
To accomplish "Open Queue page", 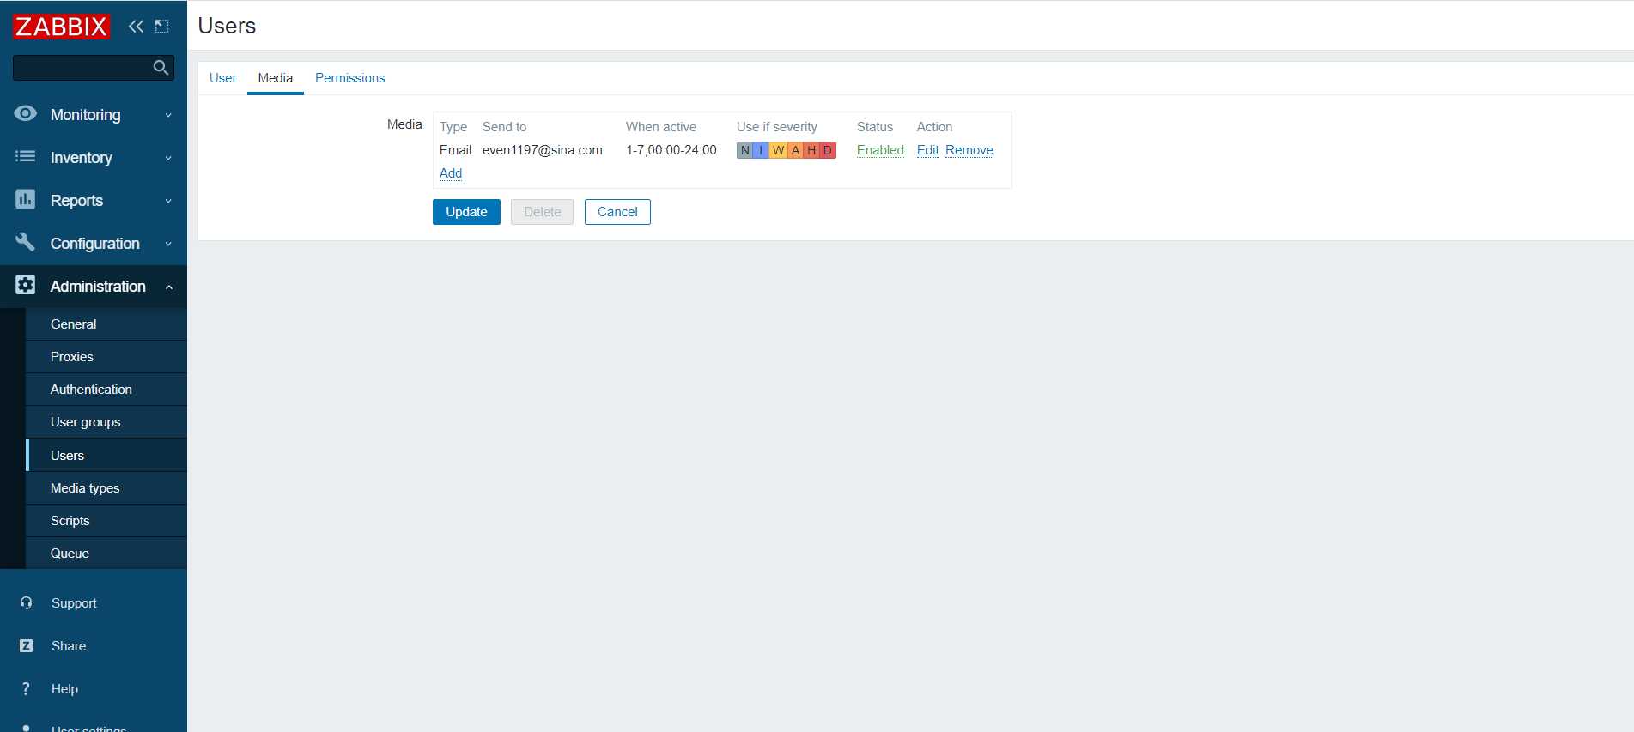I will tap(106, 554).
